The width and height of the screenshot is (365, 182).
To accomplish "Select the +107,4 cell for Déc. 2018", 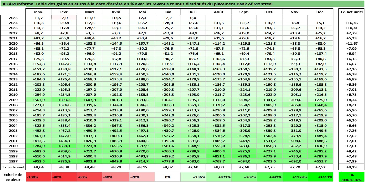I will (x=321, y=54).
